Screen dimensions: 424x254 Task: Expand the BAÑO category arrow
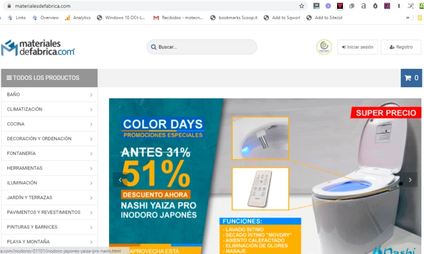coord(91,95)
